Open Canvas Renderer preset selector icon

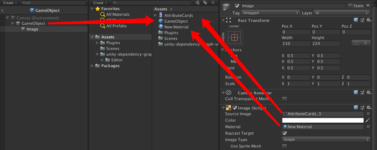[362, 92]
